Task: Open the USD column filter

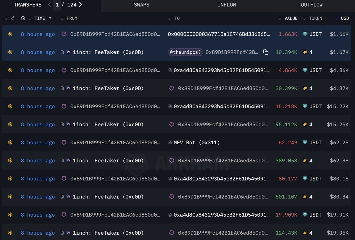Action: click(336, 18)
